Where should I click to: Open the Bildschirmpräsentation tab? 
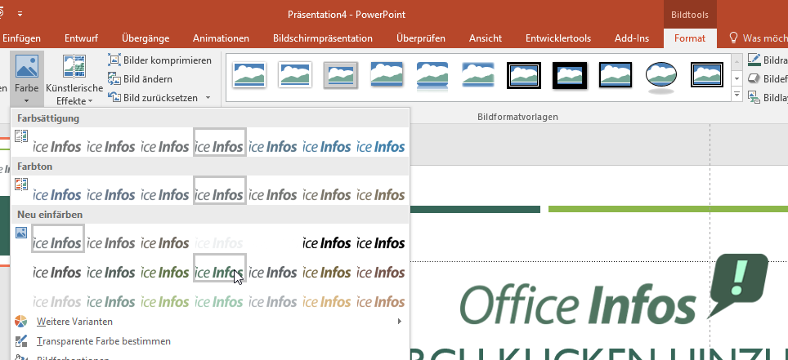pyautogui.click(x=323, y=38)
